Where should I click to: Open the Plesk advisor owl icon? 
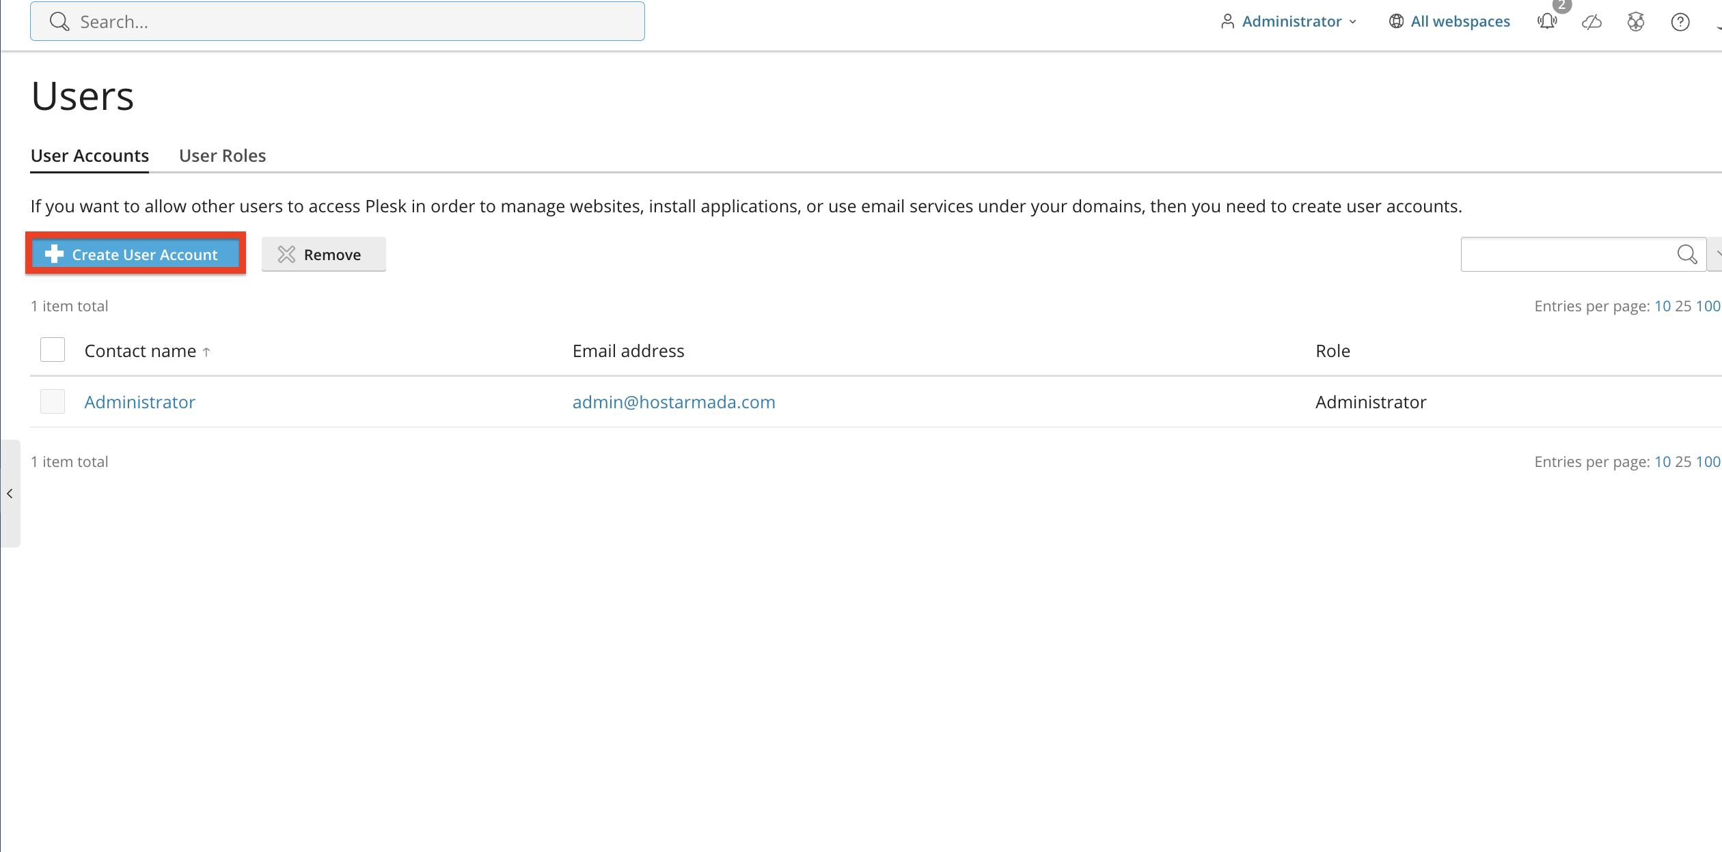point(1636,22)
